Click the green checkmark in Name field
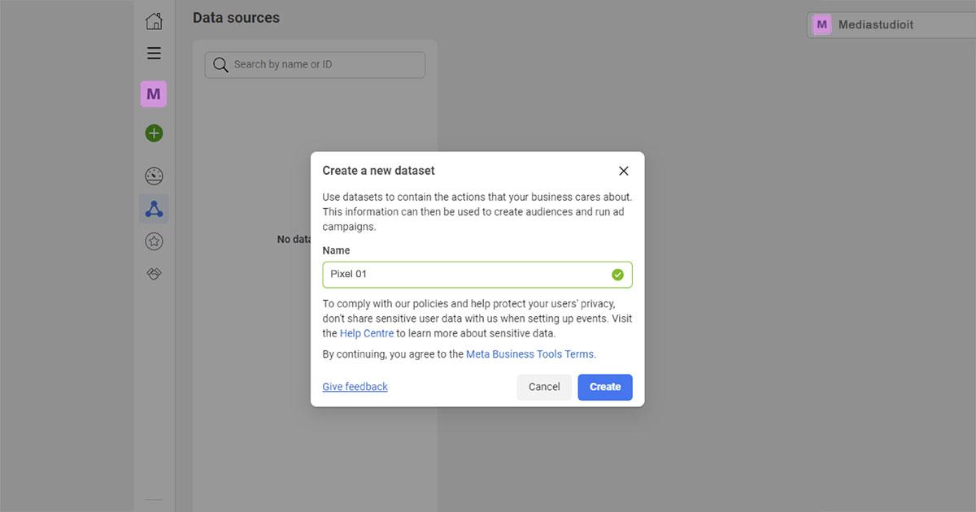The height and width of the screenshot is (512, 976). click(617, 275)
